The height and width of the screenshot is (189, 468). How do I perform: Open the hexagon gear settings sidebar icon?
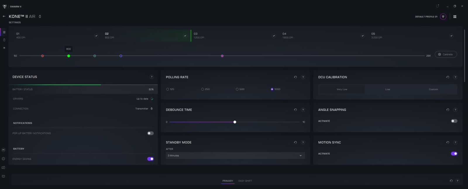click(4, 159)
